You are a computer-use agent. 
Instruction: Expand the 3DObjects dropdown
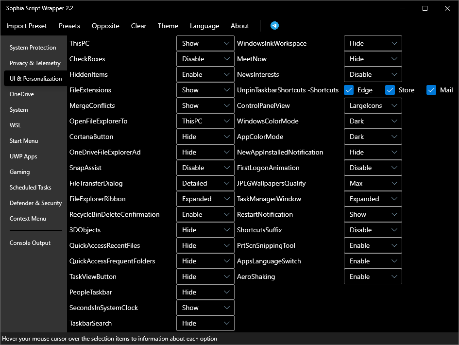point(205,230)
